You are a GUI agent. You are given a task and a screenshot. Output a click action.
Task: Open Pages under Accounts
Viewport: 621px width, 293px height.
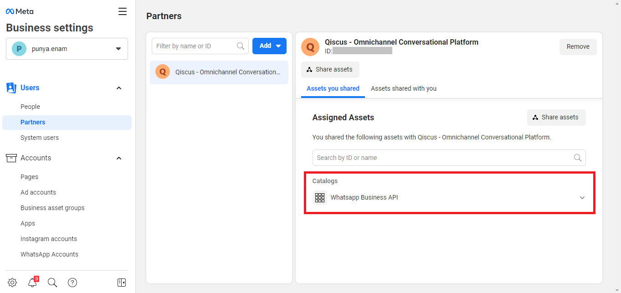pos(29,177)
